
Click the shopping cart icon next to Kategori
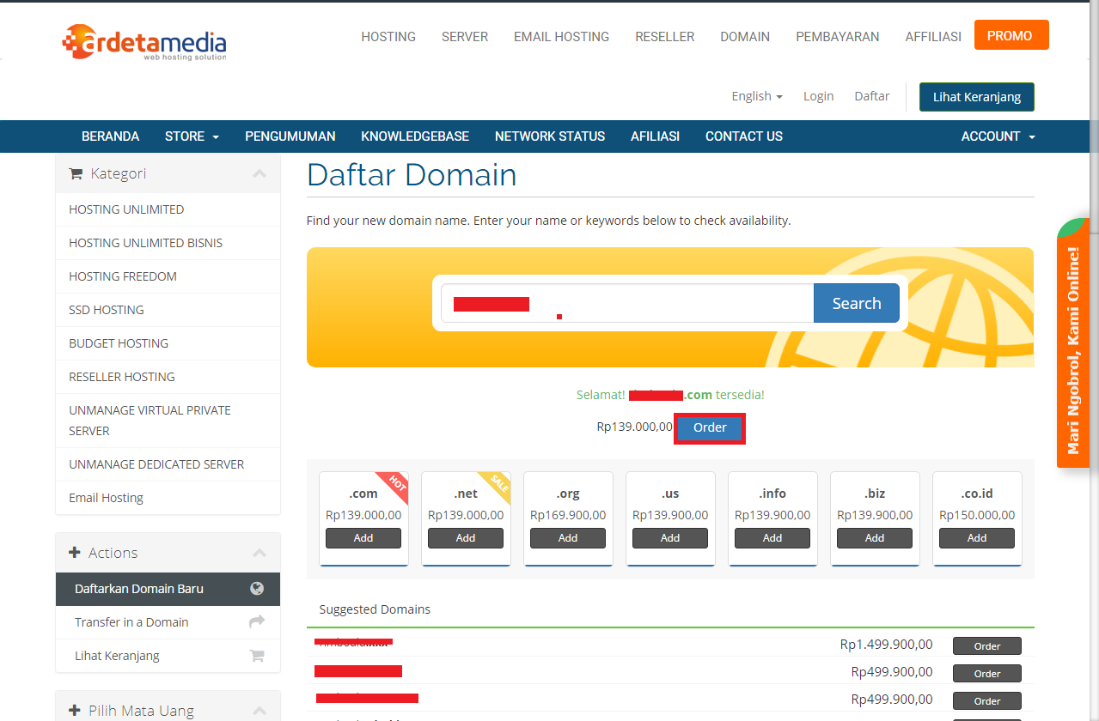[x=76, y=173]
